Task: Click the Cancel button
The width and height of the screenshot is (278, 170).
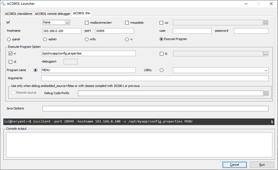Action: coord(234,165)
